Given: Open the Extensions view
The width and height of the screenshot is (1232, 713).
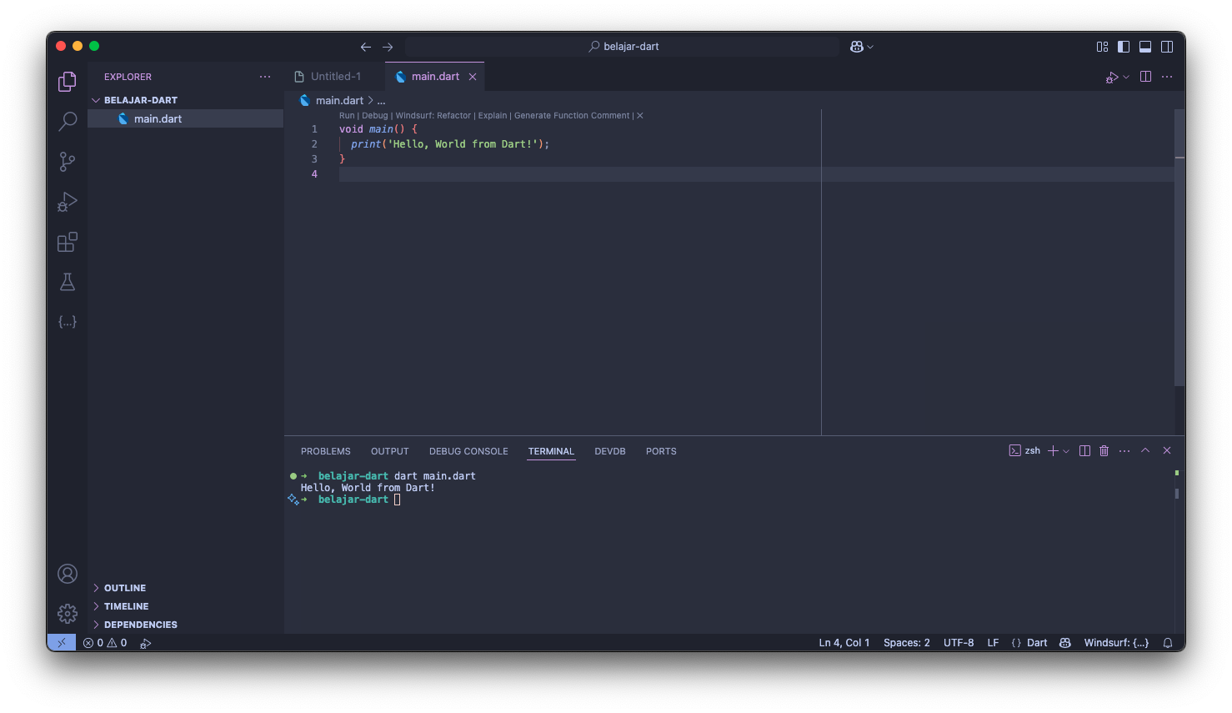Looking at the screenshot, I should pos(68,242).
